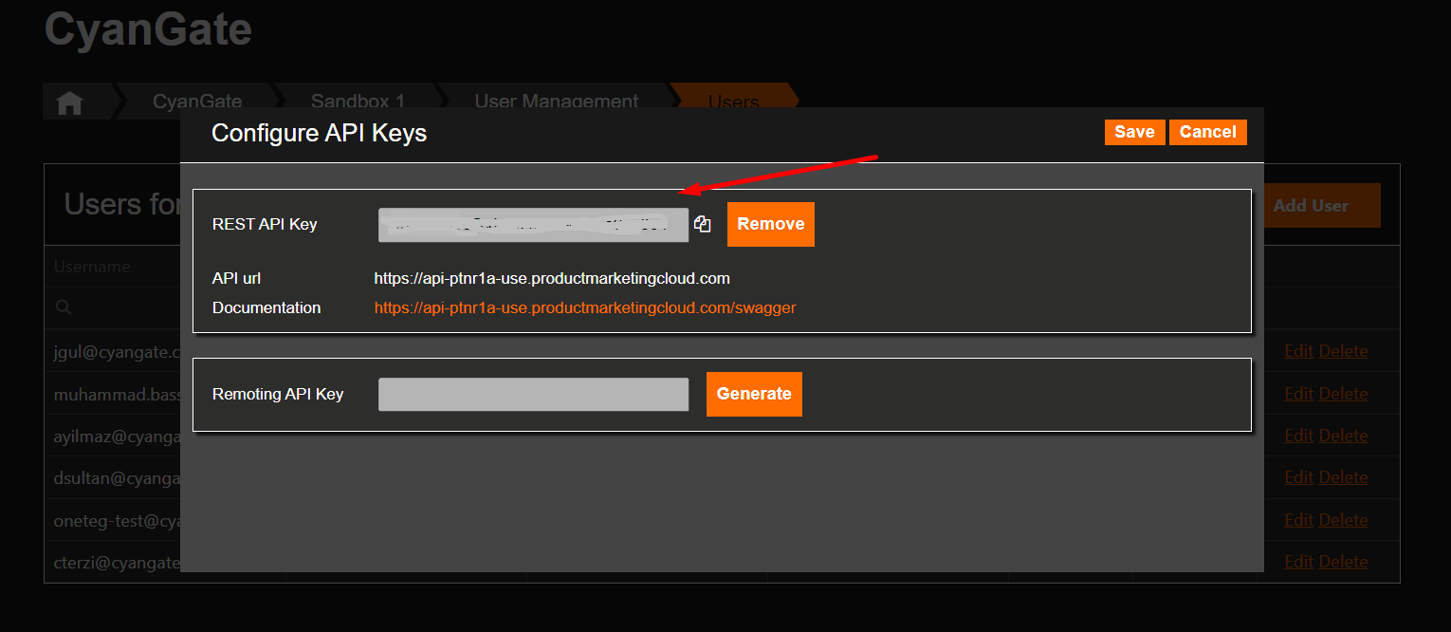Delete the muhammad.bass user row
1451x632 pixels.
pos(1343,394)
